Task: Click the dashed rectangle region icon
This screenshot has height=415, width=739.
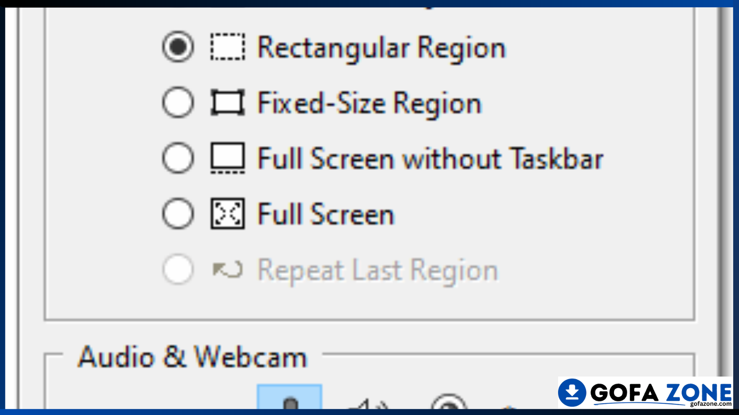Action: 227,47
